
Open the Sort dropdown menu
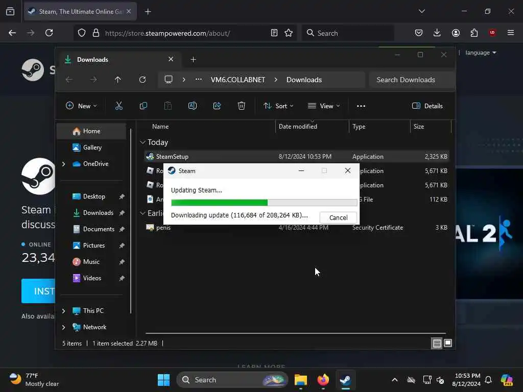pos(278,106)
